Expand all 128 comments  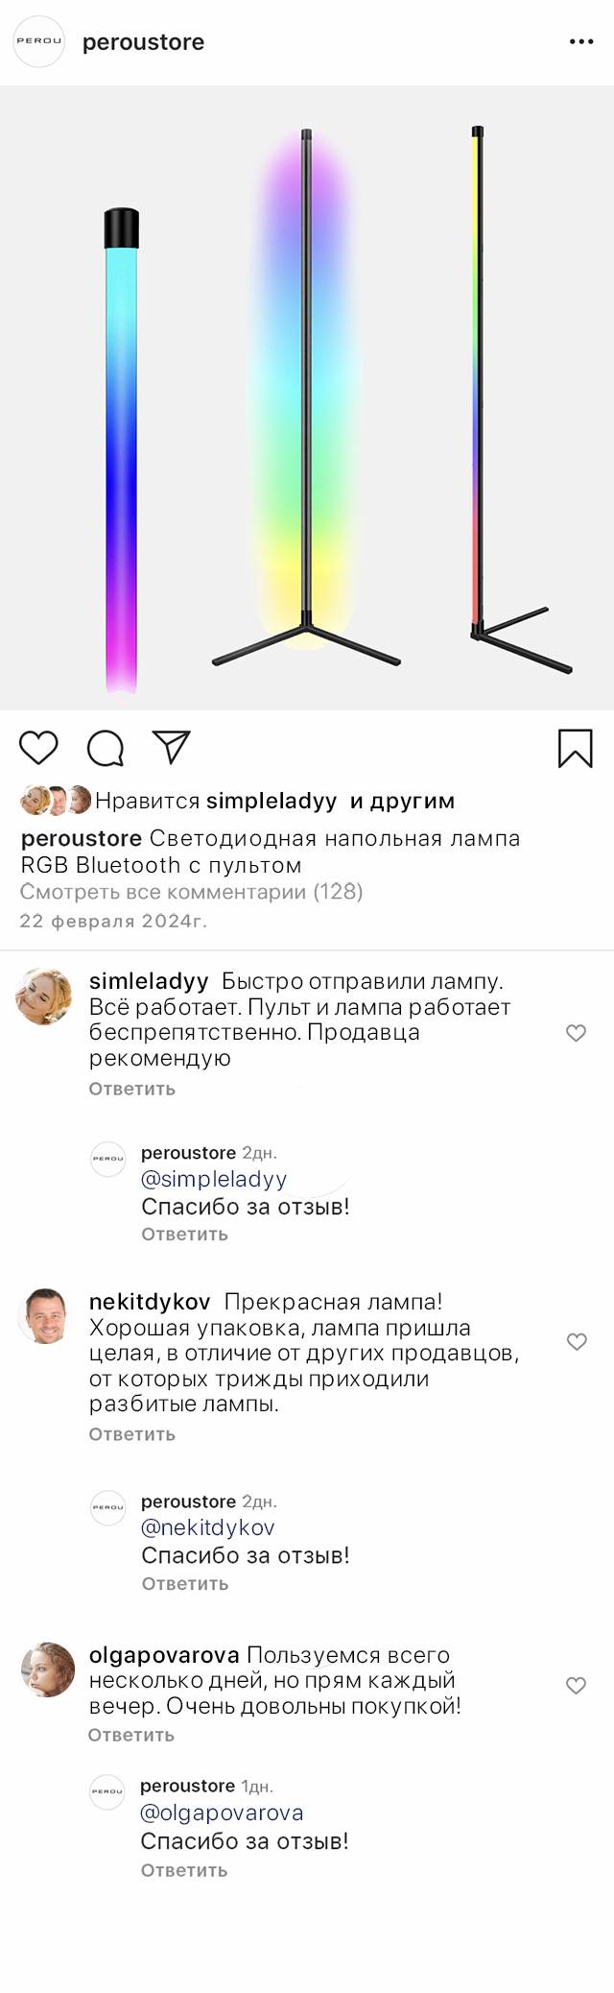click(192, 892)
